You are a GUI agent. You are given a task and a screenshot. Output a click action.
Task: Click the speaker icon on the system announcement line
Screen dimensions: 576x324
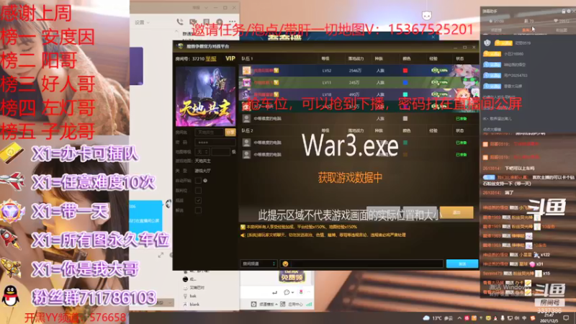[243, 235]
